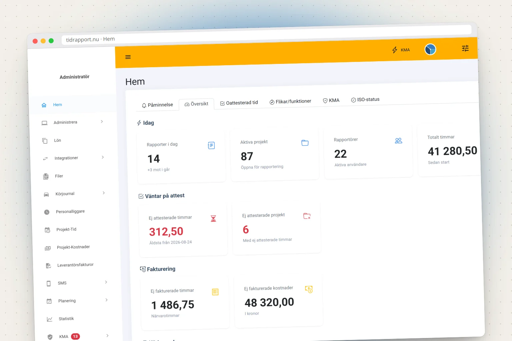Viewport: 512px width, 341px height.
Task: Expand the Körjournal submenu chevron
Action: [104, 193]
